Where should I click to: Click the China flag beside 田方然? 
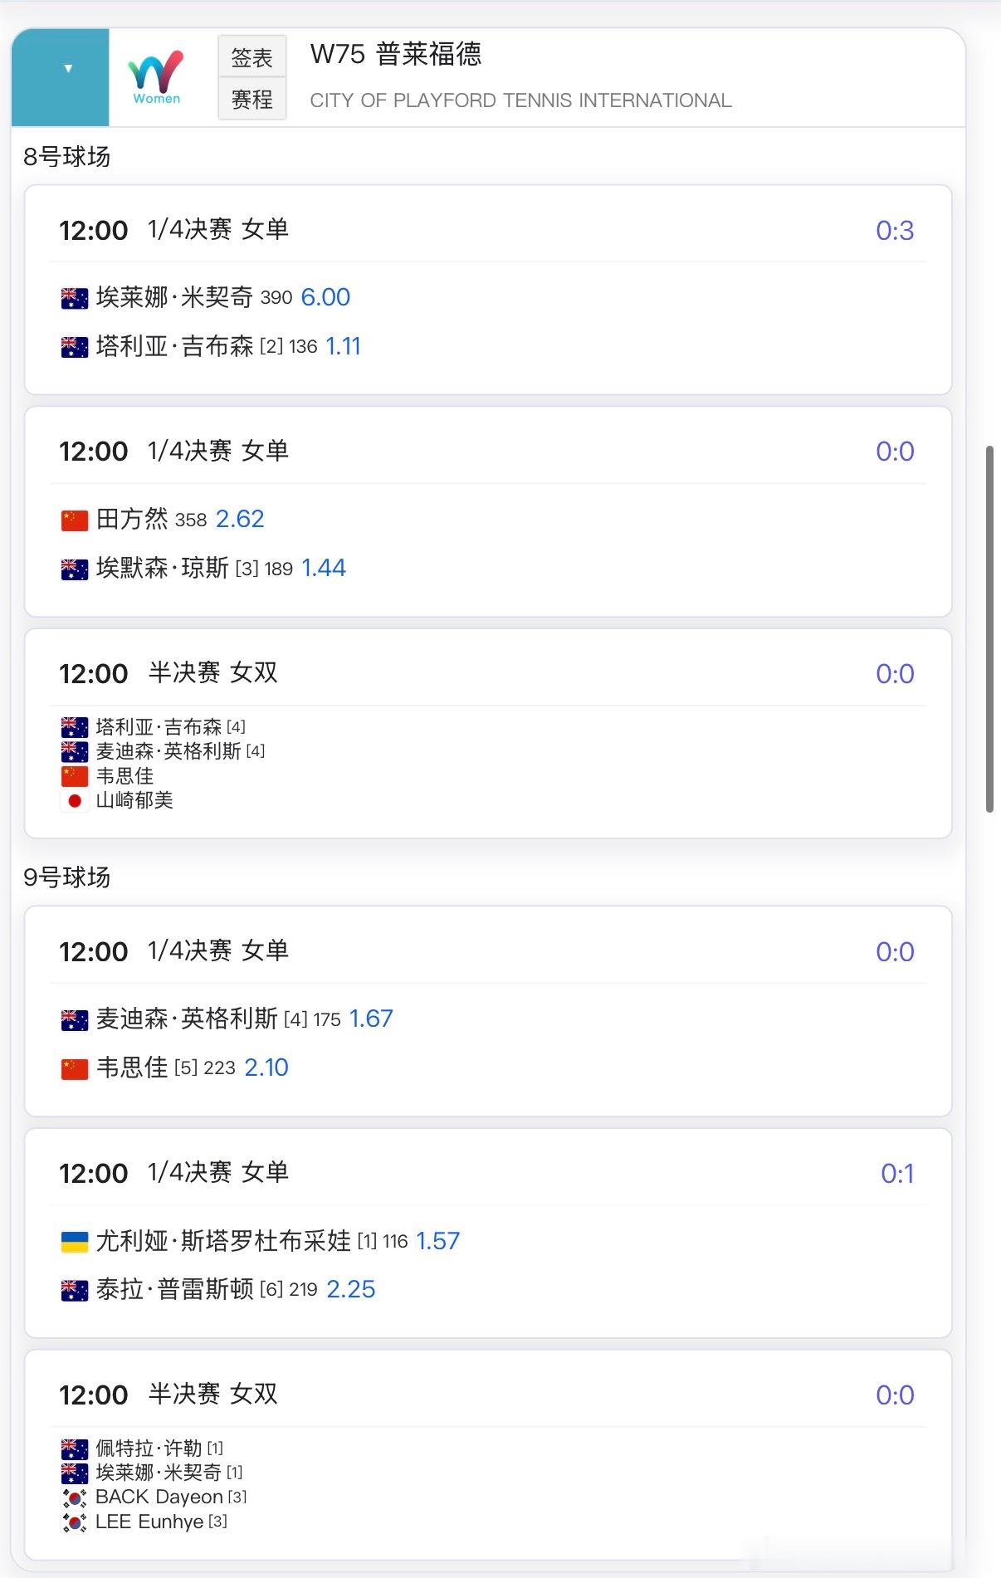coord(75,520)
